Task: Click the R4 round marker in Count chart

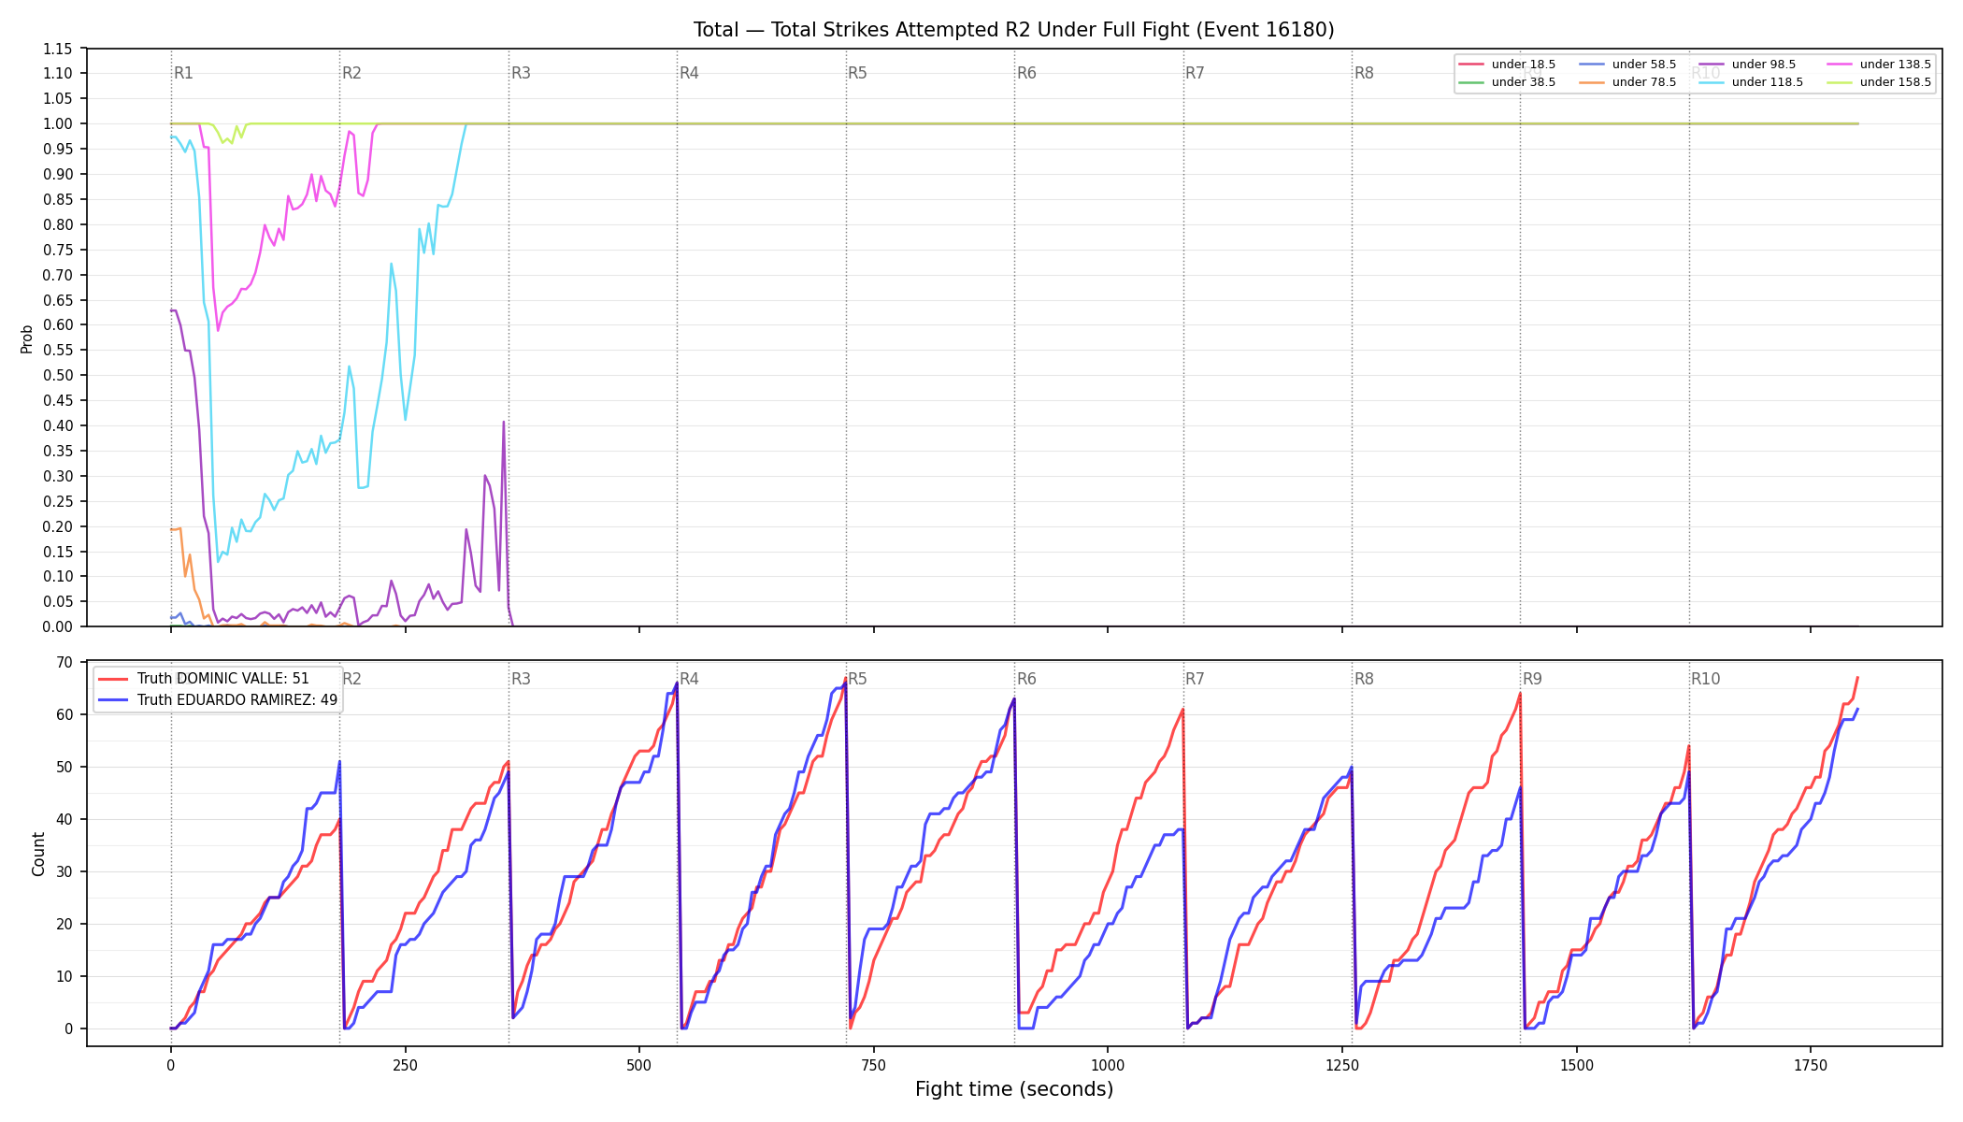Action: point(689,679)
